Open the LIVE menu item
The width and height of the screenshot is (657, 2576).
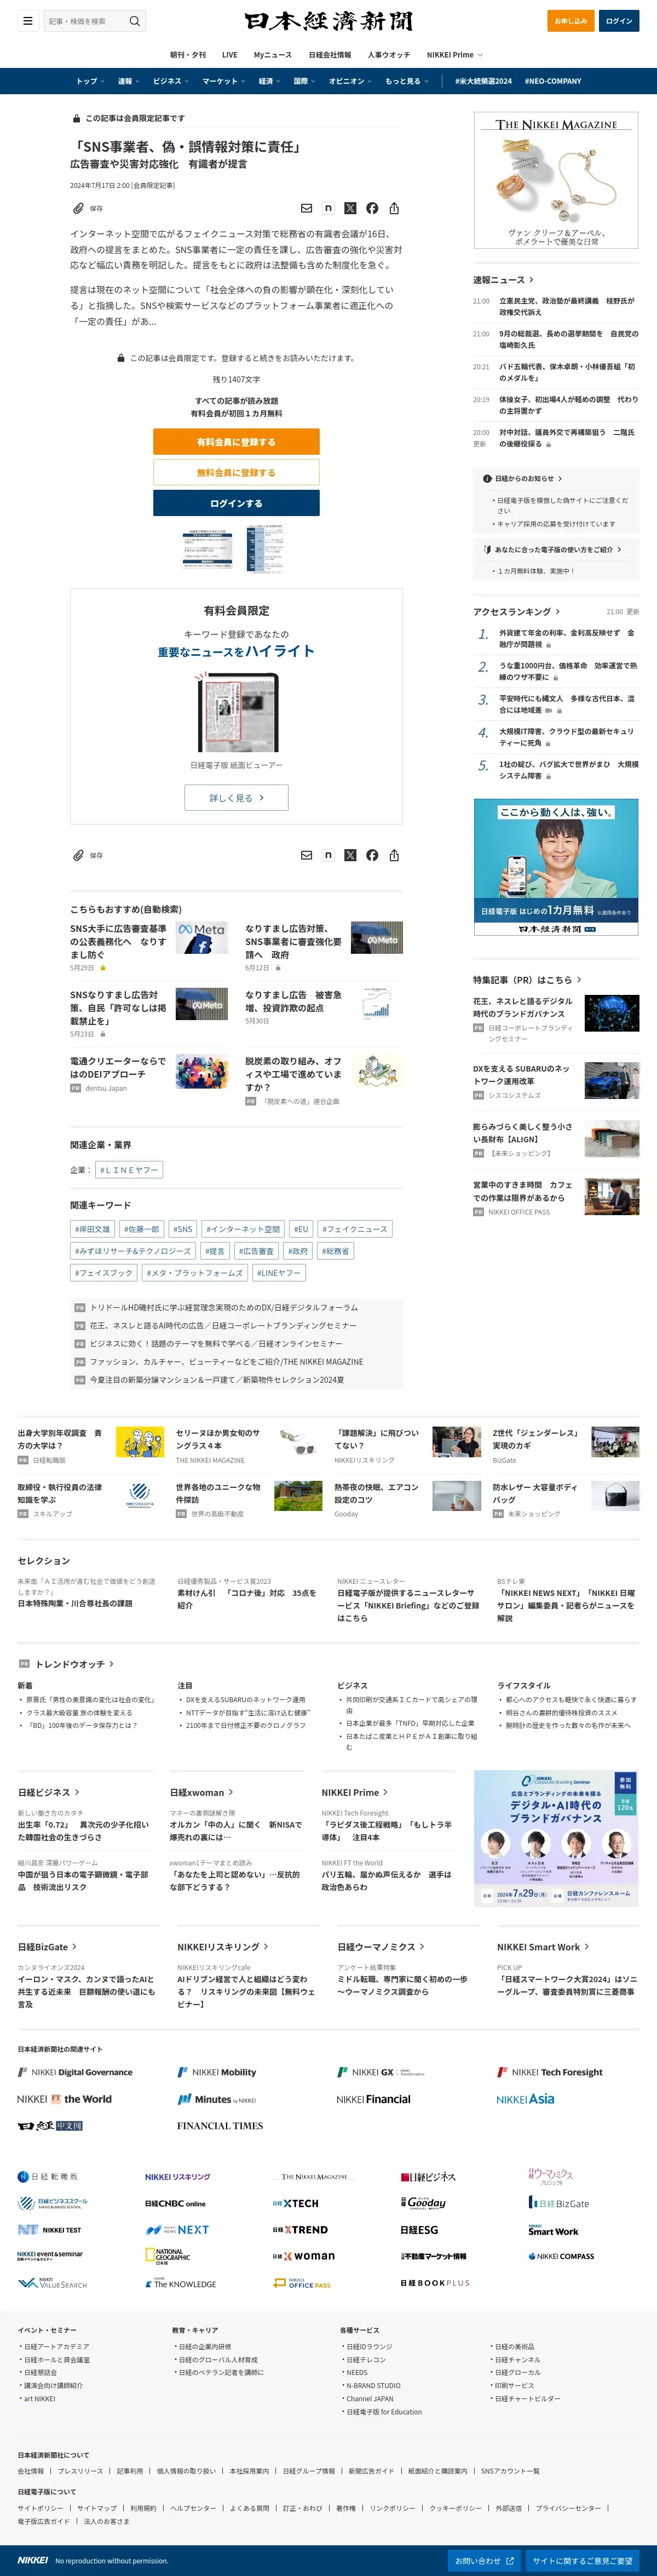click(x=230, y=55)
